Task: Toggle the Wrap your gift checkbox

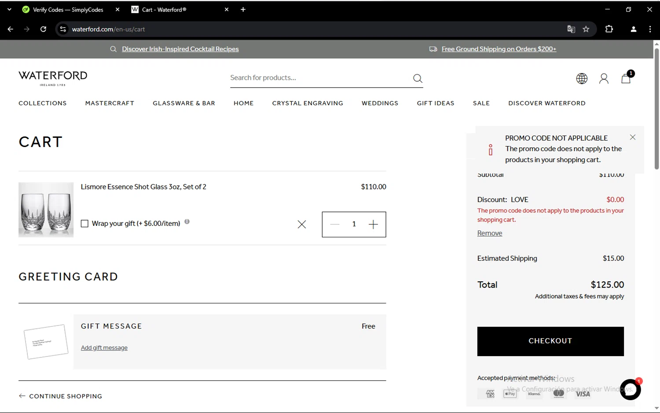Action: pos(84,224)
